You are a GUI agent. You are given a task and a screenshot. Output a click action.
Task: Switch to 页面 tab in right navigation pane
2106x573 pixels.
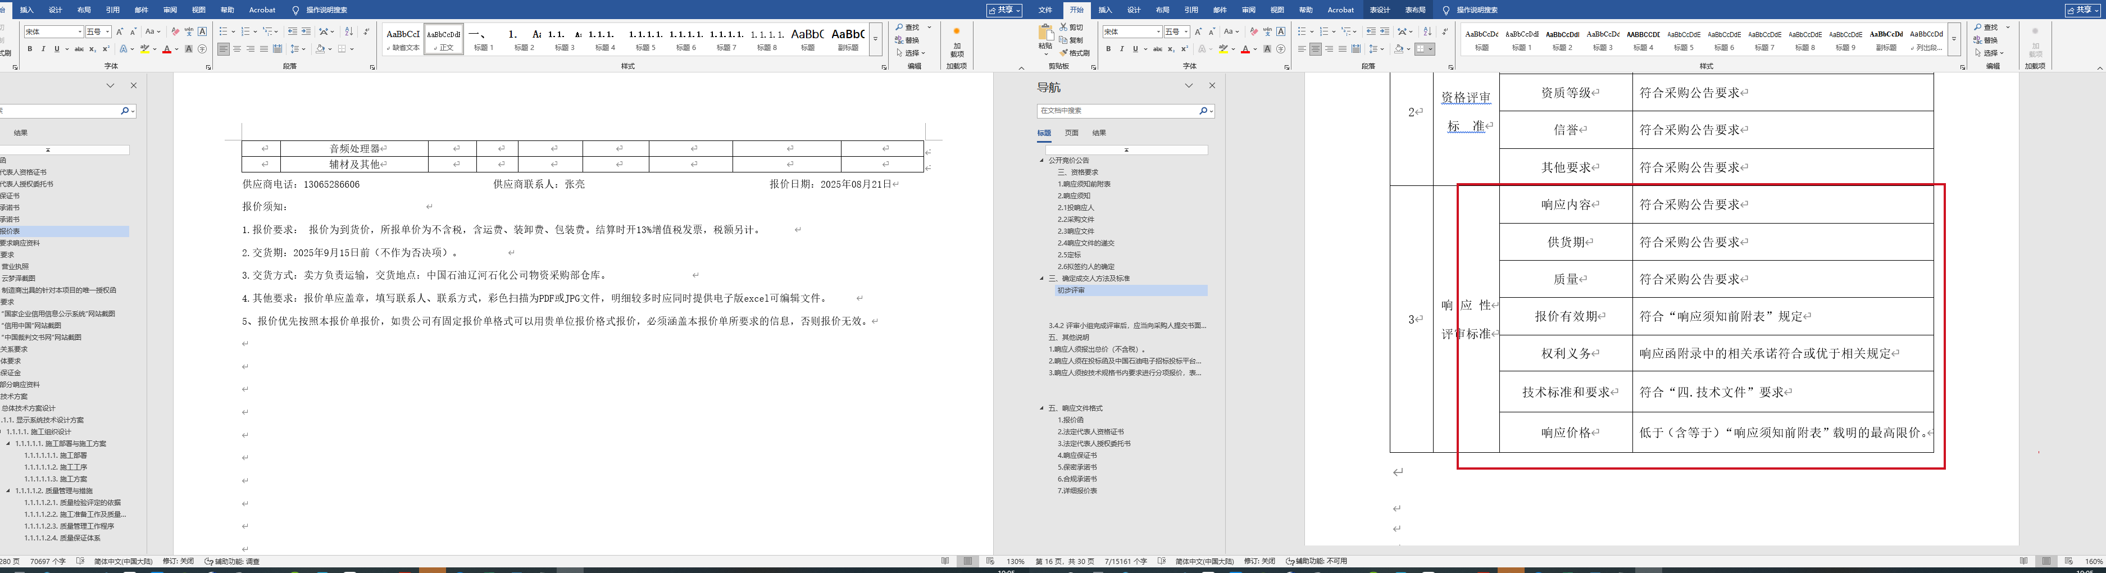pos(1072,133)
